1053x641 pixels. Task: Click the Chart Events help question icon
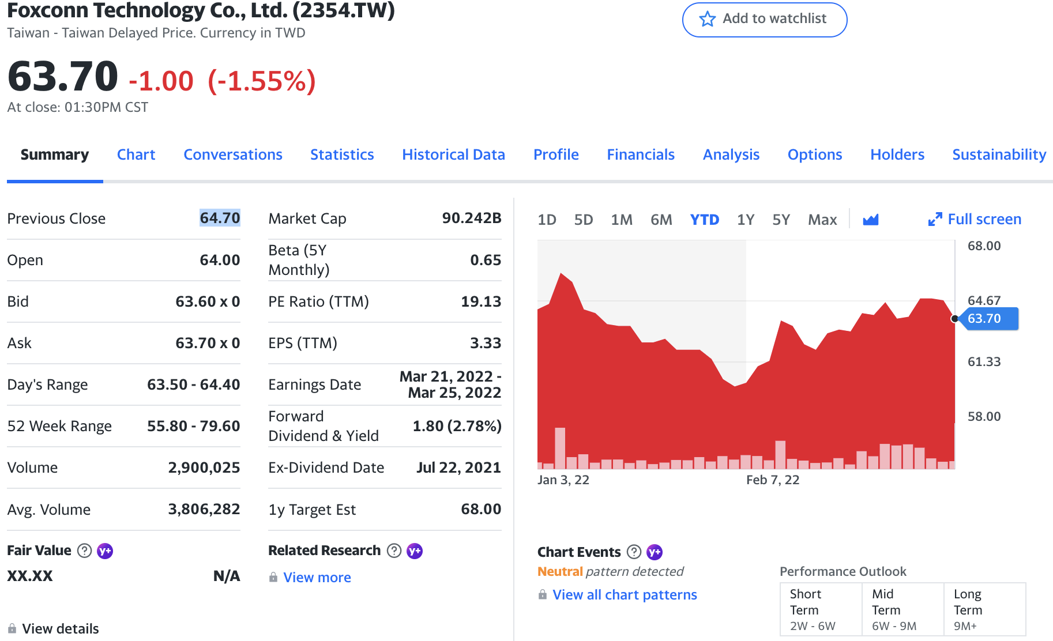tap(634, 552)
